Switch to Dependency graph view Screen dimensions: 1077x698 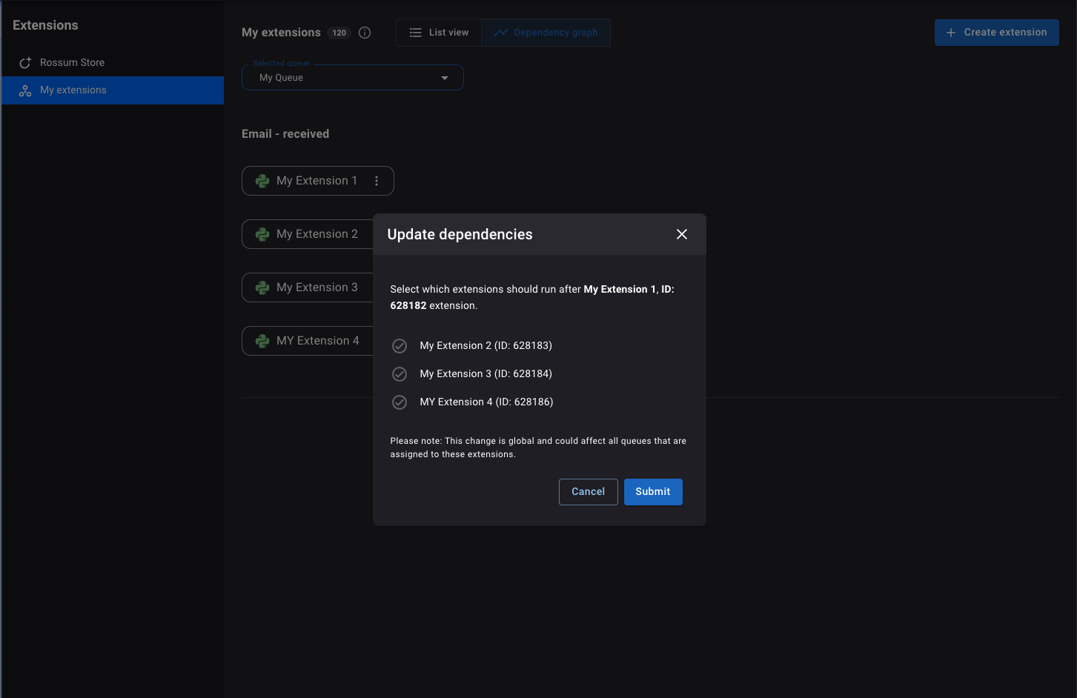point(546,33)
